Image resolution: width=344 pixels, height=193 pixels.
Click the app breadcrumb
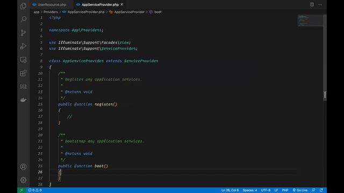tap(37, 12)
